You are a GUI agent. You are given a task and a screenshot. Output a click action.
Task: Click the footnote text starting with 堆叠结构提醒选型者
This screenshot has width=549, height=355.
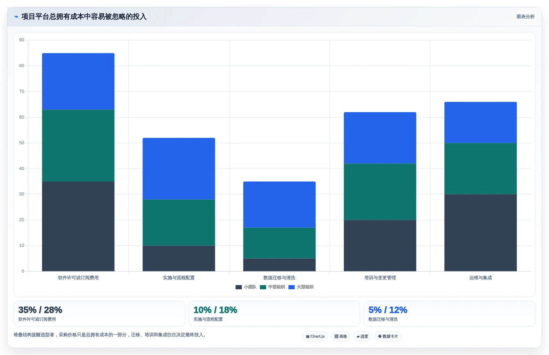tap(110, 335)
